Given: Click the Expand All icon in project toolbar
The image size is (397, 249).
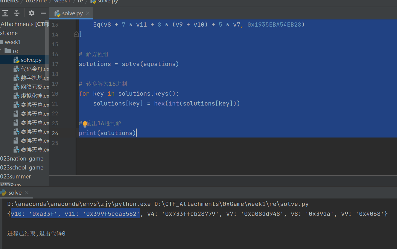Looking at the screenshot, I should 5,13.
